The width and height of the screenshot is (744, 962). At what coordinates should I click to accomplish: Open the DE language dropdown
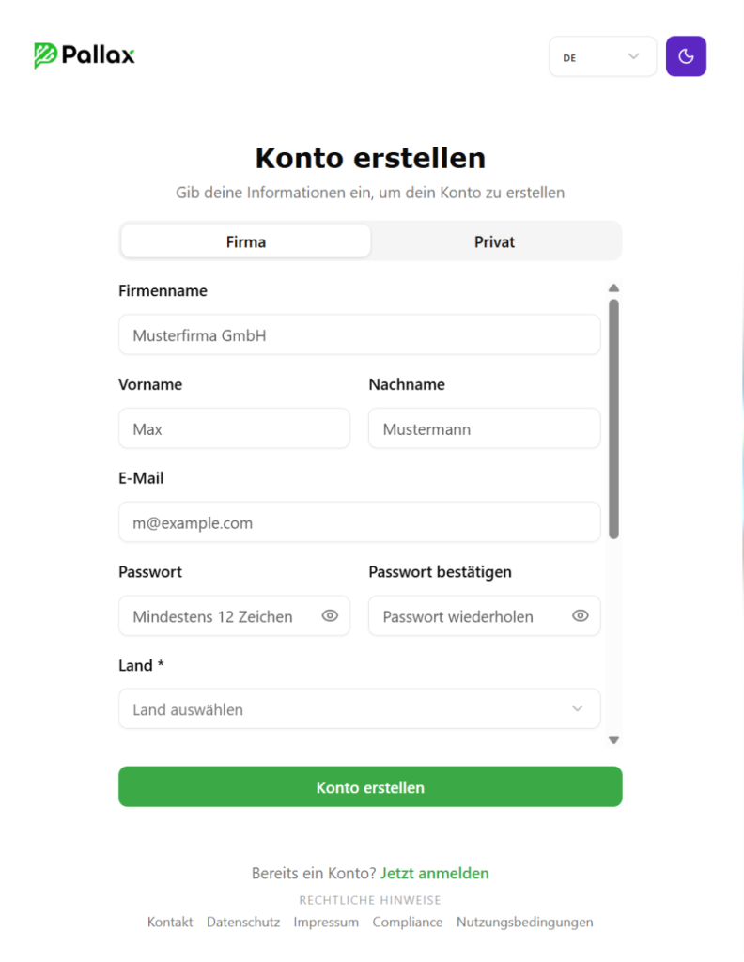click(x=602, y=56)
